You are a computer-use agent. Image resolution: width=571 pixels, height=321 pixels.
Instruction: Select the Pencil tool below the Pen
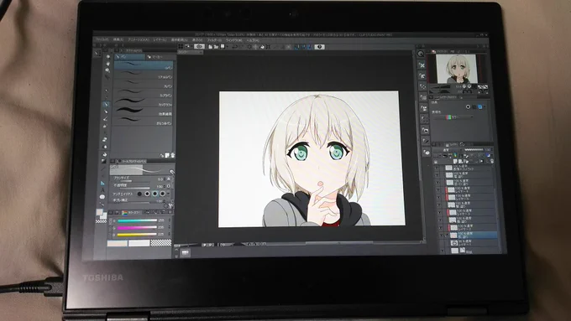coord(106,111)
